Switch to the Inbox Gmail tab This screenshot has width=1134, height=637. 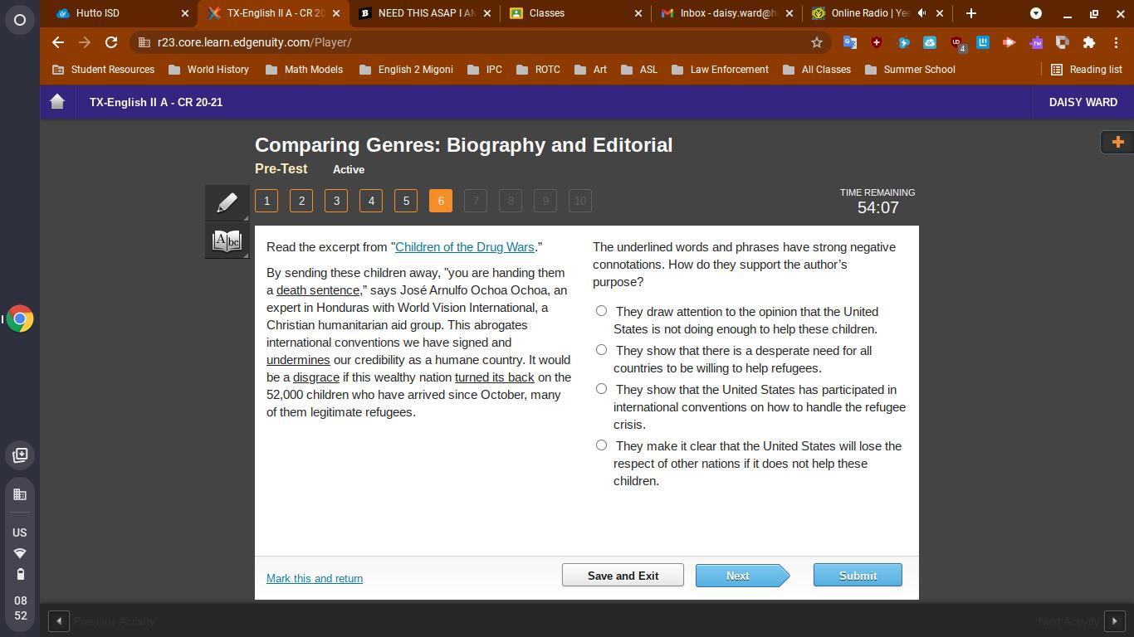726,13
